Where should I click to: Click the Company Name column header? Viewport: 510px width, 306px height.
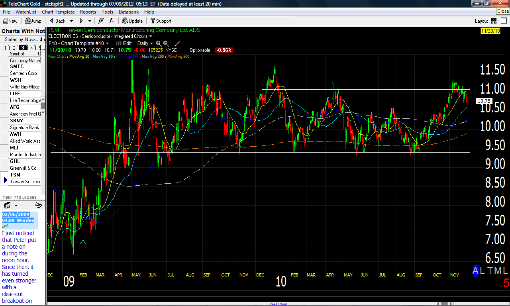click(25, 61)
